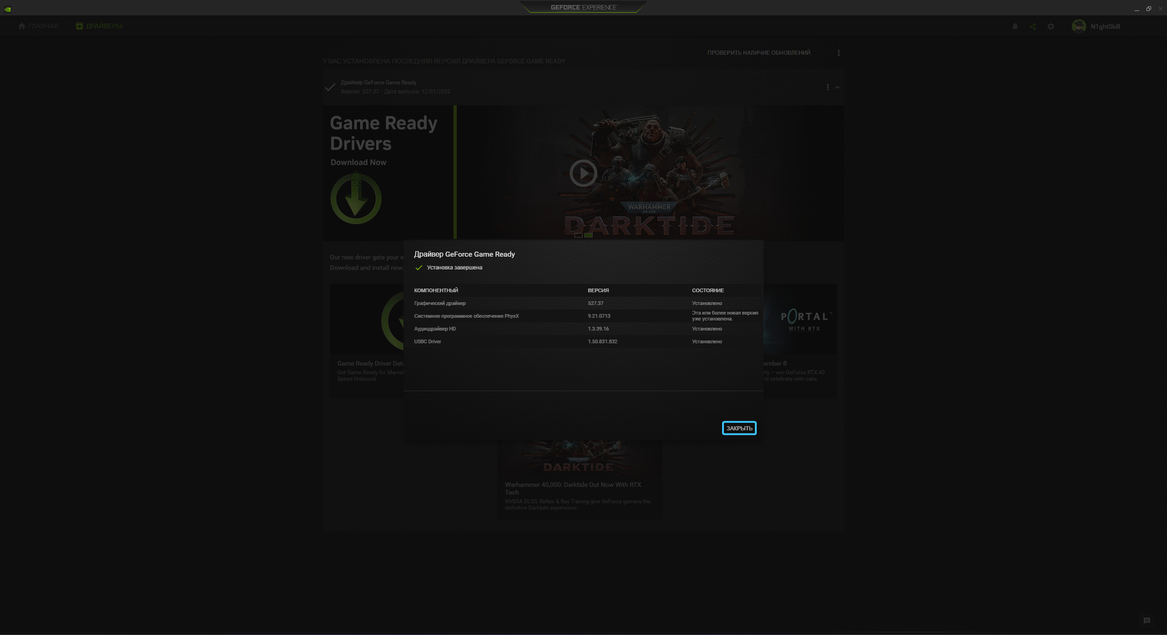Click the Darktide article thumbnail image

coord(579,457)
